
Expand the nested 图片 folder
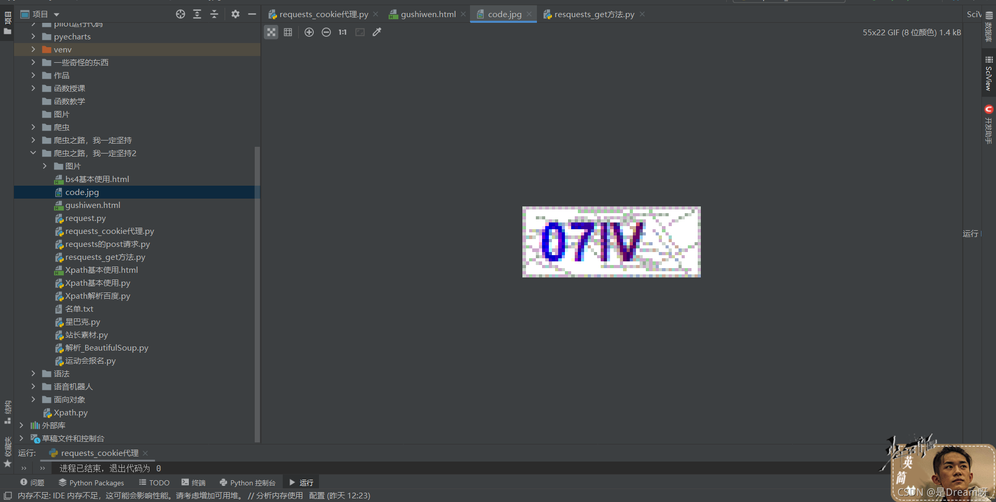45,166
